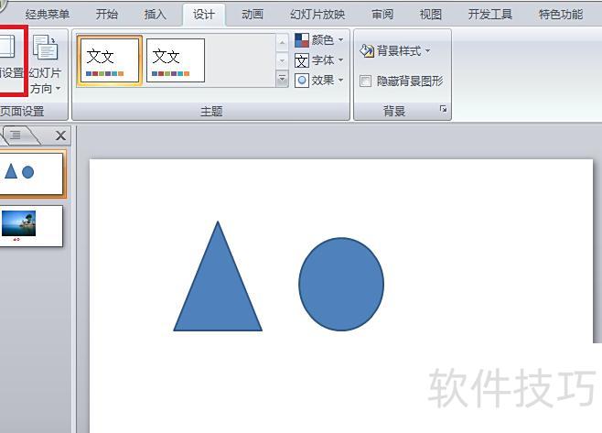
Task: Open the 插入 ribbon tab
Action: [x=156, y=15]
